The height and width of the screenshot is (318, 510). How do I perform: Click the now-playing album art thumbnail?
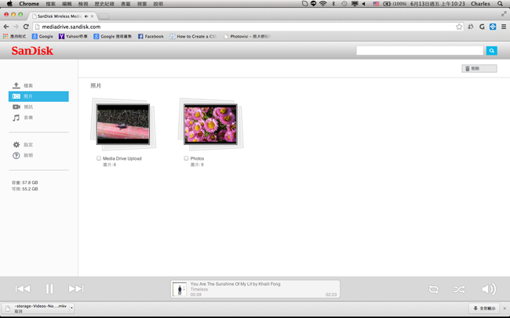click(179, 289)
